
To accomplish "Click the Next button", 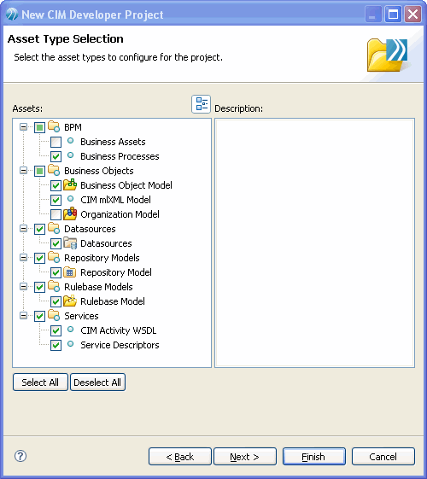I will pos(245,457).
